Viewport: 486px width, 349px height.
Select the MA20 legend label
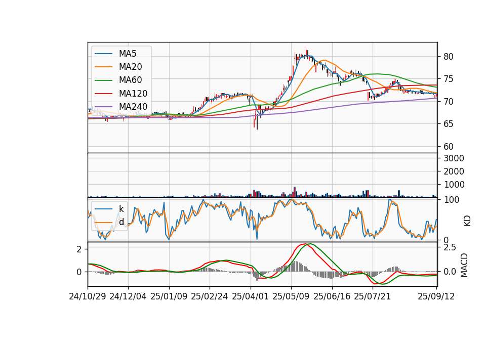click(130, 67)
